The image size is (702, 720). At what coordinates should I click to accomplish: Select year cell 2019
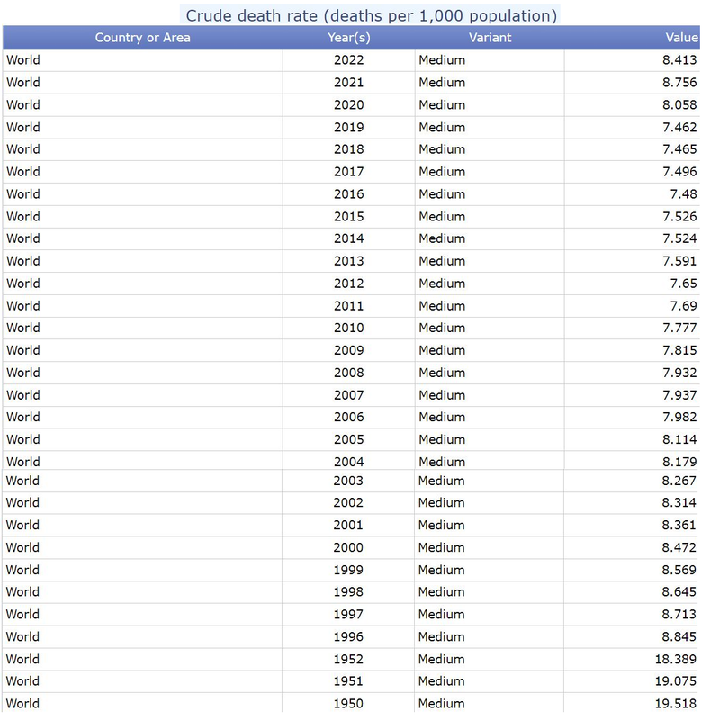pos(349,127)
